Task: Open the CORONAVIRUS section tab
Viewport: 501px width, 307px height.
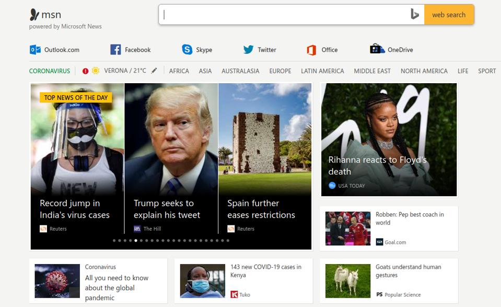Action: click(x=50, y=70)
